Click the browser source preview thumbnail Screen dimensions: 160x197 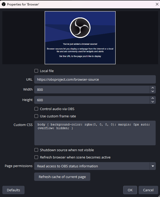[80, 38]
